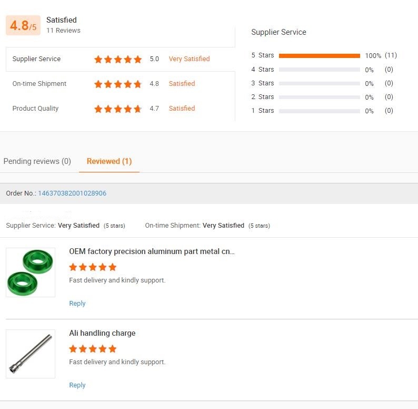This screenshot has width=418, height=409.
Task: Click the 1 Stars empty rating bar
Action: click(x=319, y=111)
